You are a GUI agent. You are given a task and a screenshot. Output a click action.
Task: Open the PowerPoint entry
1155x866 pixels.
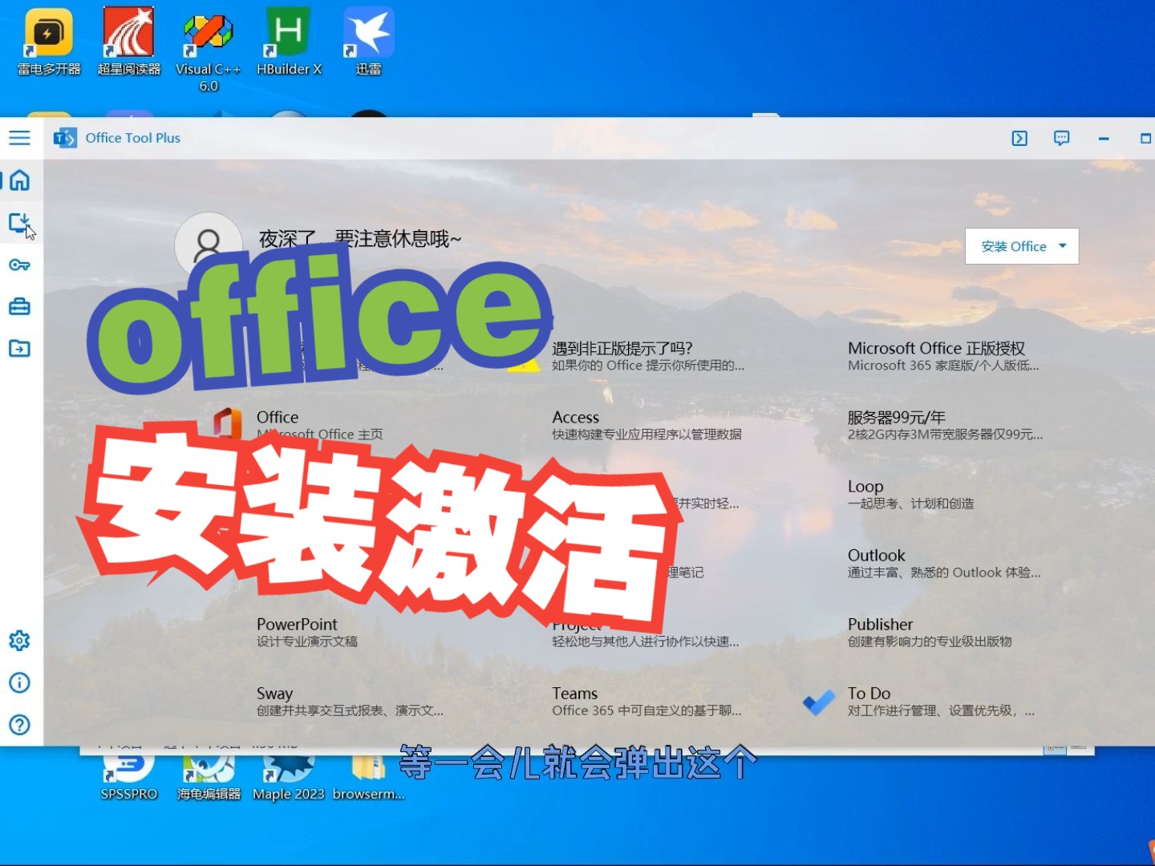307,632
